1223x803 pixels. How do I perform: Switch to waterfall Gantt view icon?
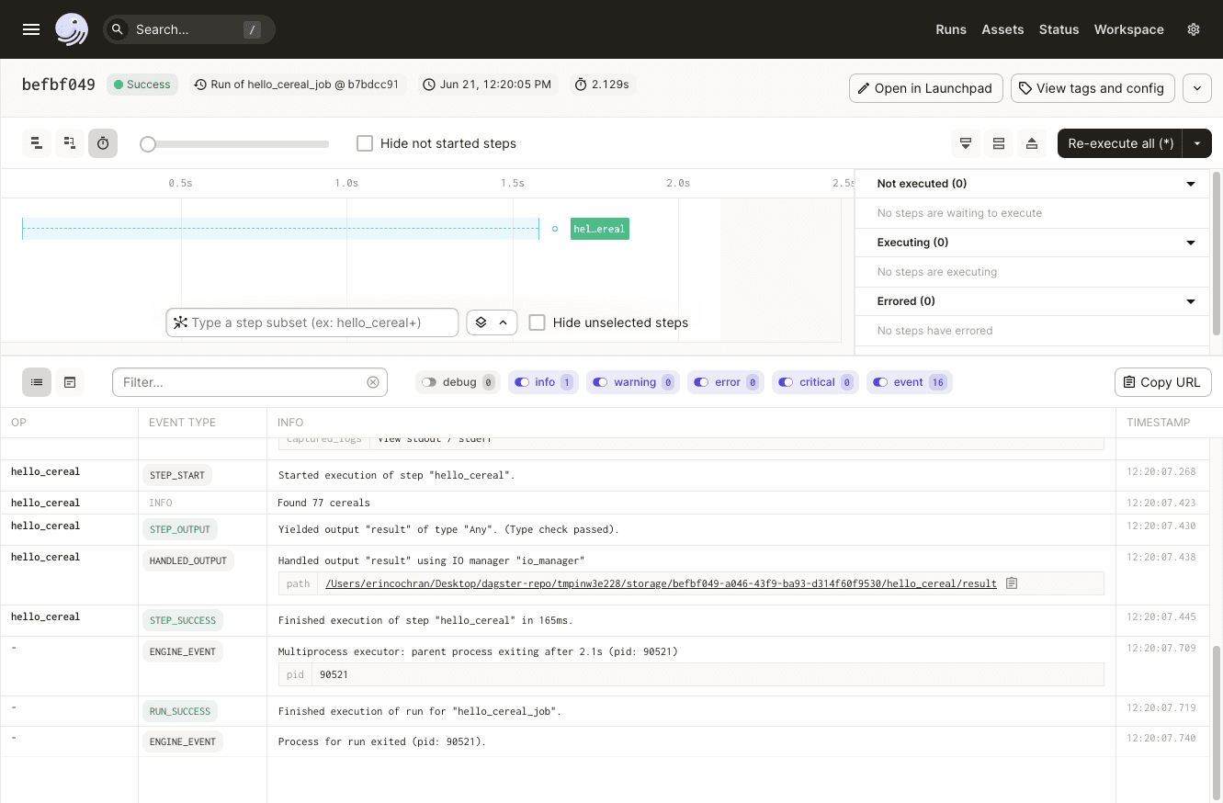[69, 143]
